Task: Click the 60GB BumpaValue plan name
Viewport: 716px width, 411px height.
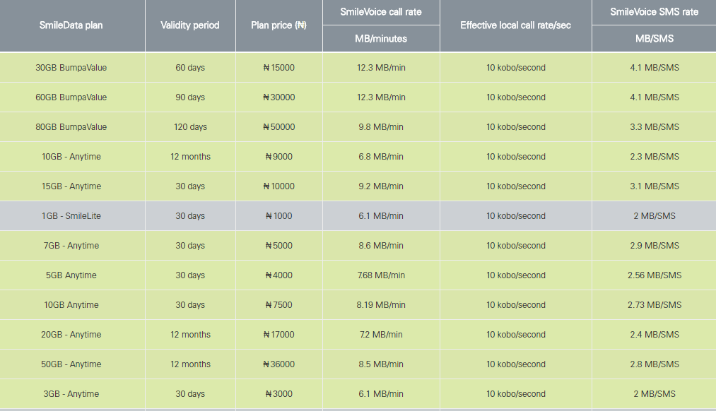Action: tap(71, 97)
